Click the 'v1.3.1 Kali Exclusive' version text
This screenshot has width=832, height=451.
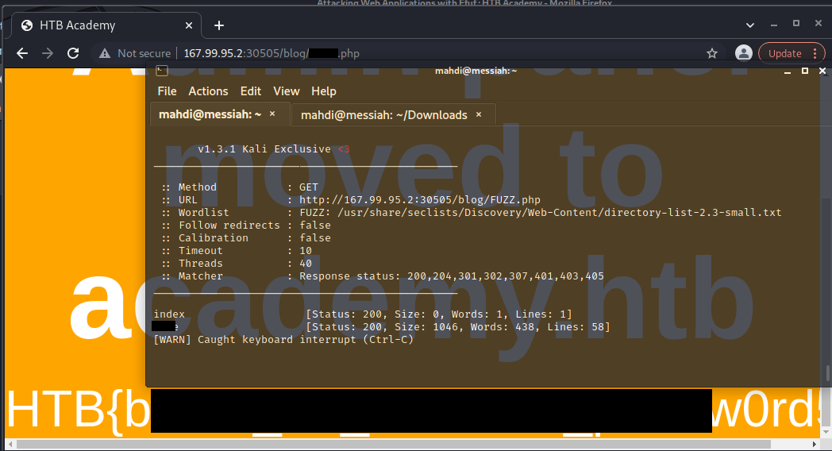[264, 149]
